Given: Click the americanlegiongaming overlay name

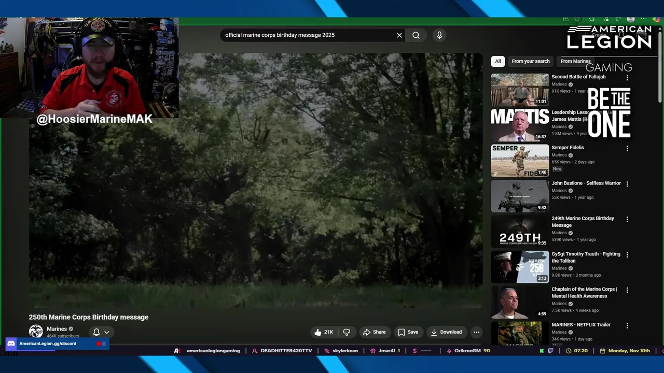Looking at the screenshot, I should pyautogui.click(x=213, y=351).
